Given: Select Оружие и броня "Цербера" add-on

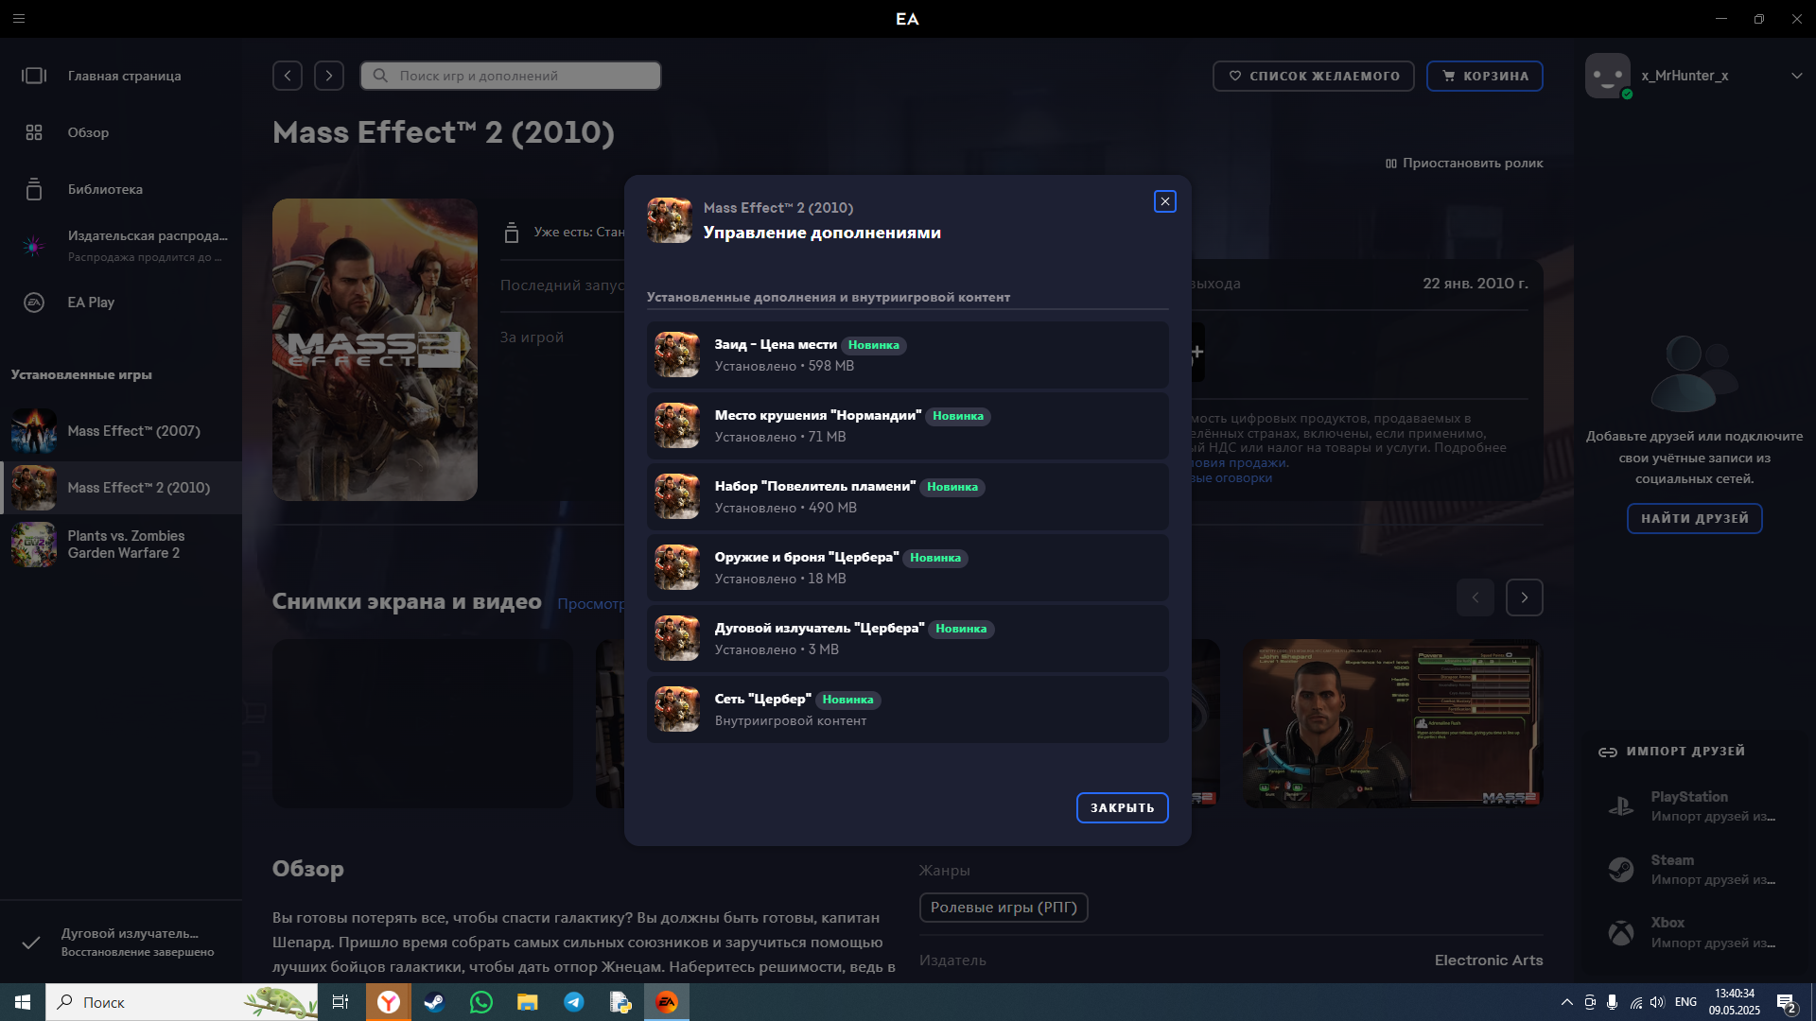Looking at the screenshot, I should 908,568.
